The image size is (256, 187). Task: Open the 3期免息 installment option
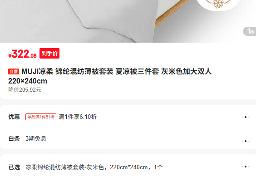pos(36,138)
